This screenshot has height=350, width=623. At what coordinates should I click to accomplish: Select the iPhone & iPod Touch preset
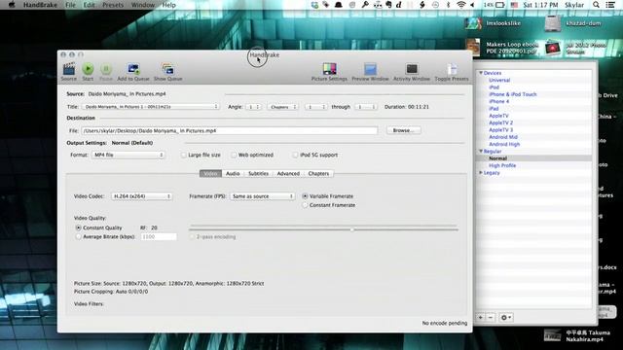pyautogui.click(x=513, y=94)
